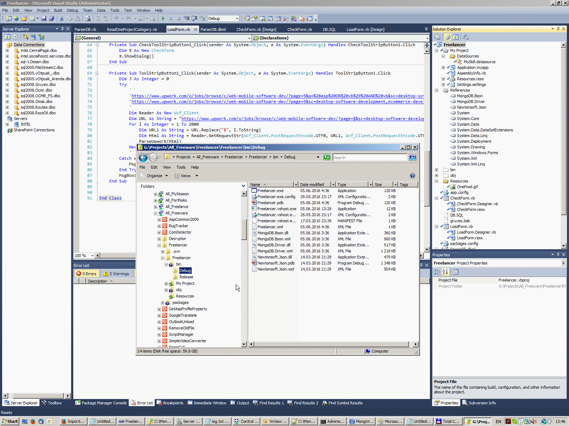Click the Organize button in file explorer

tap(154, 176)
